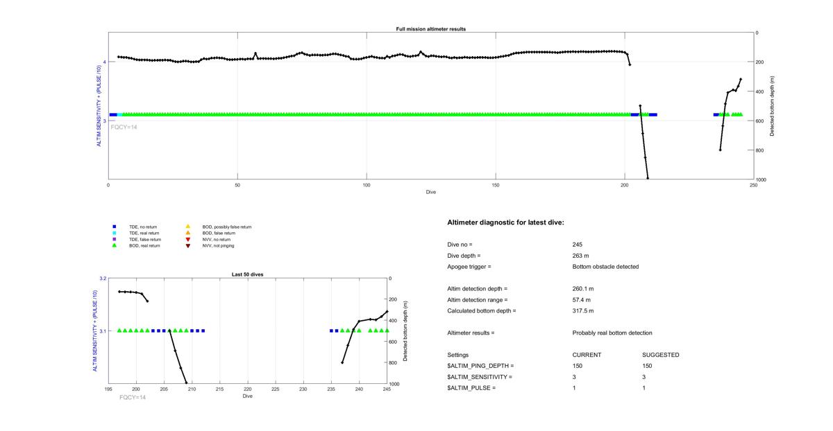
Task: Click the 'Dive' x-axis label of the full mission plot
Action: (x=430, y=191)
